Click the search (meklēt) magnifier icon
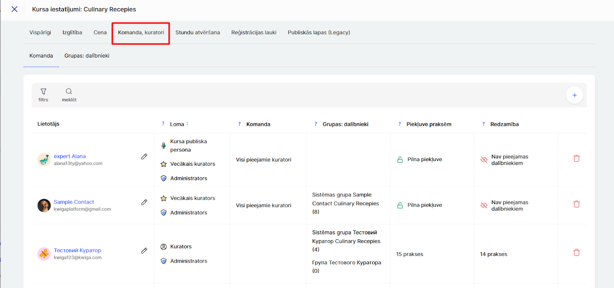The width and height of the screenshot is (614, 288). tap(69, 92)
